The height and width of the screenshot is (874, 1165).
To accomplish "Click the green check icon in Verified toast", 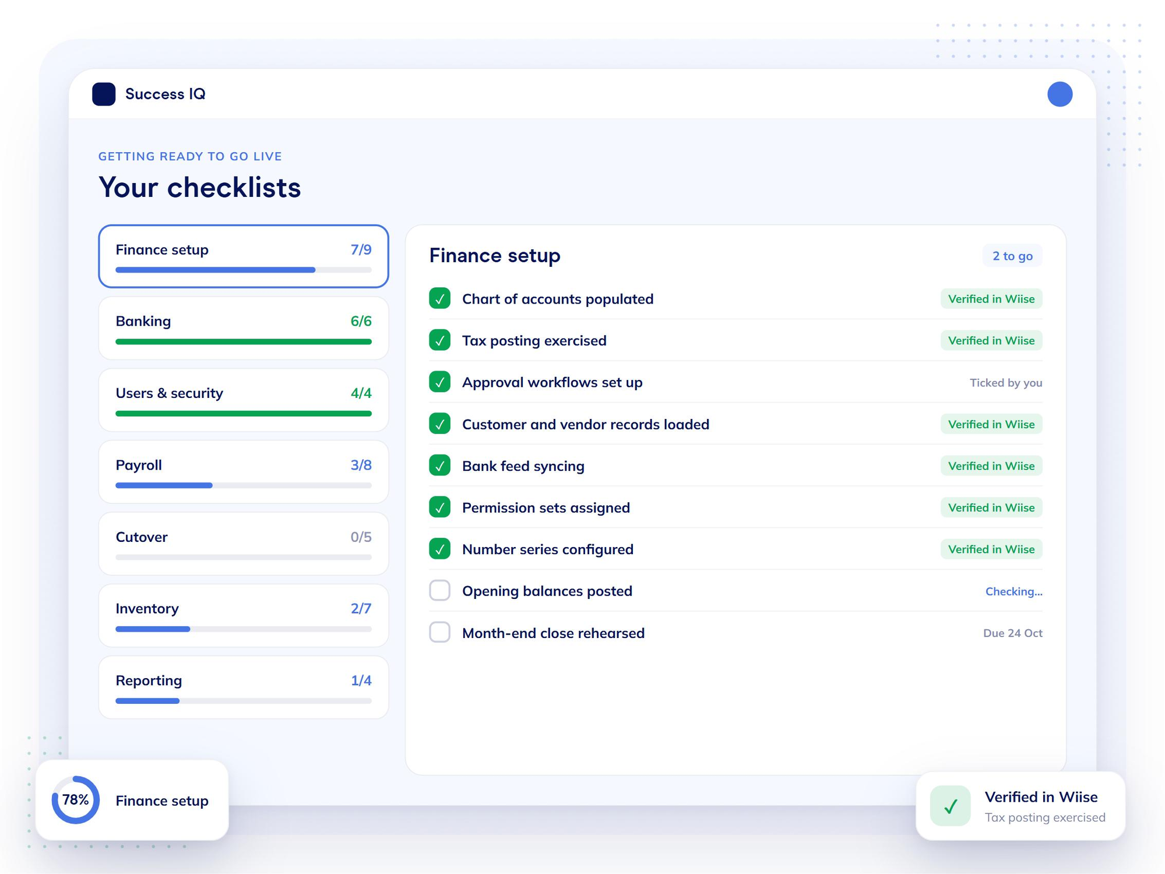I will pos(950,806).
